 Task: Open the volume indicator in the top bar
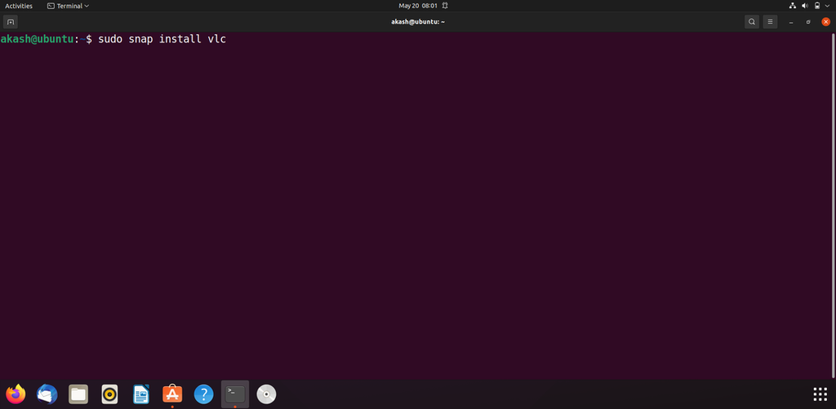pos(804,6)
